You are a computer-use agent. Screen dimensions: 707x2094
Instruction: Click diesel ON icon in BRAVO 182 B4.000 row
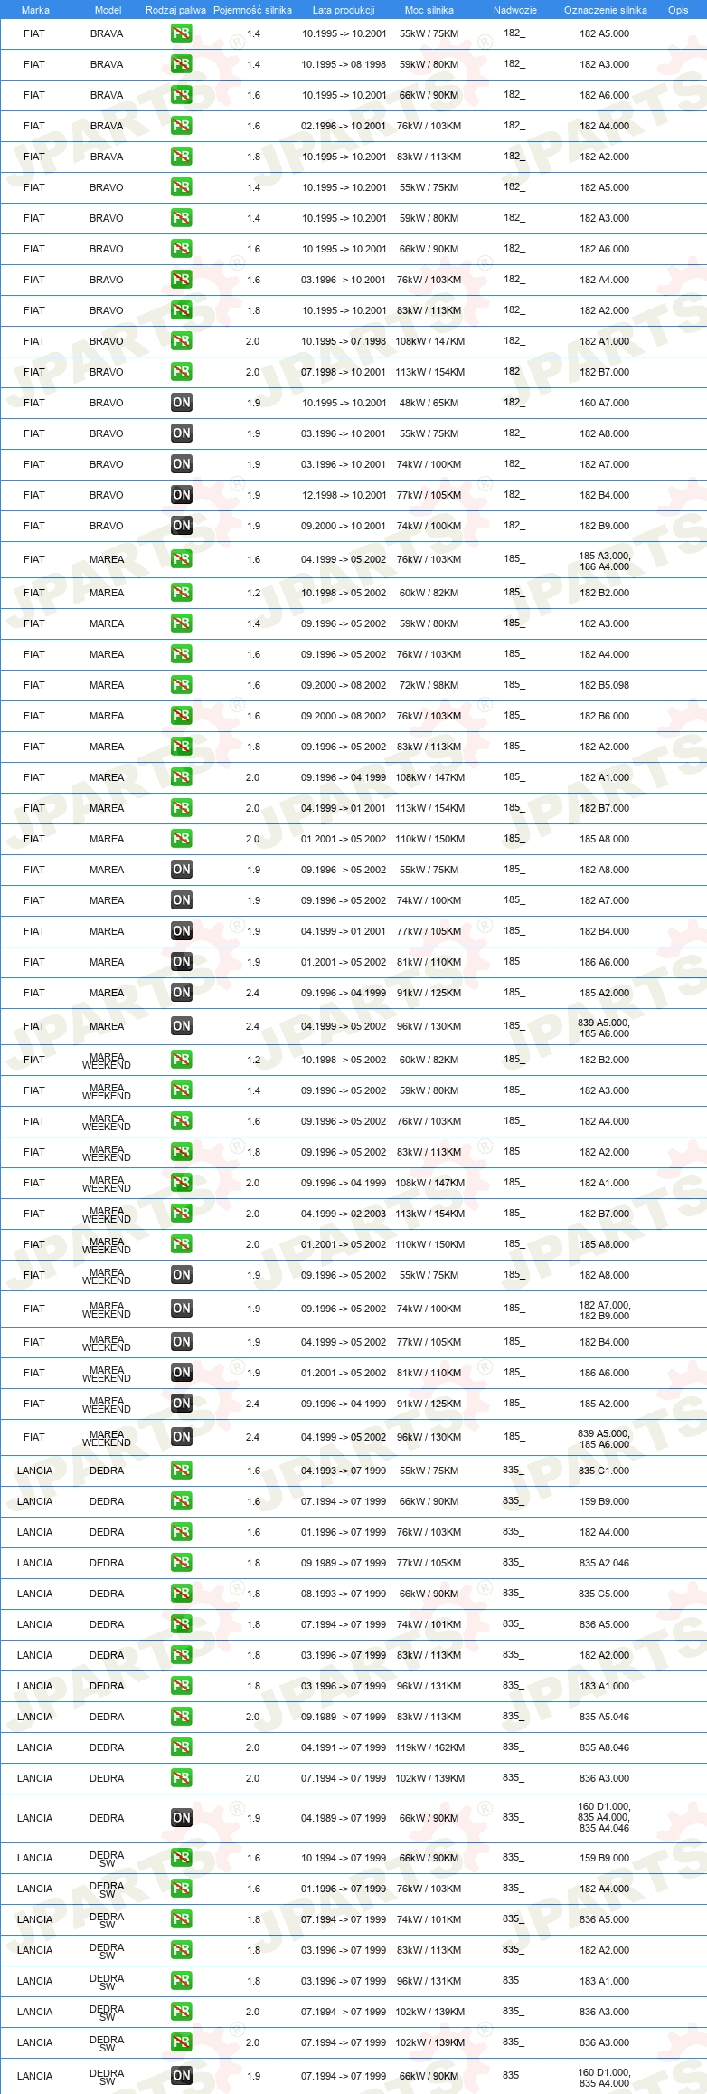[x=182, y=495]
